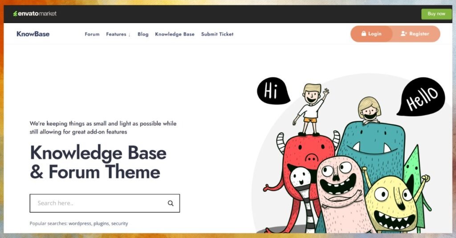Click the Register button
Screen dimensions: 456x238
(x=416, y=34)
